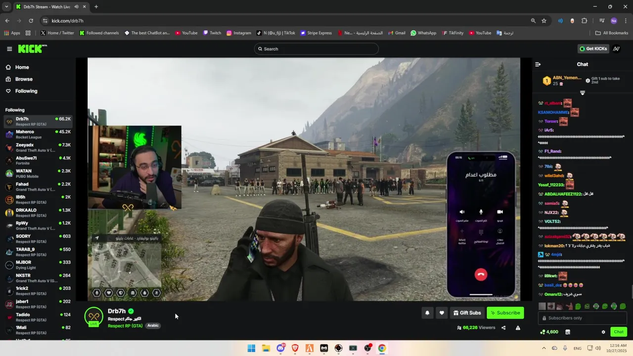Open the tab search dropdown arrow
Screen dimensions: 633x356
[x=6, y=7]
